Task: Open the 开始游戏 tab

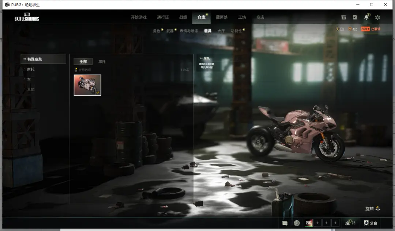Action: 139,18
